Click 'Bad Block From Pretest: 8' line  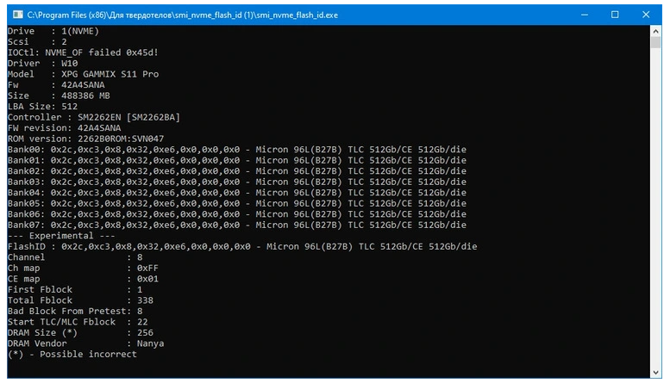[x=75, y=312]
